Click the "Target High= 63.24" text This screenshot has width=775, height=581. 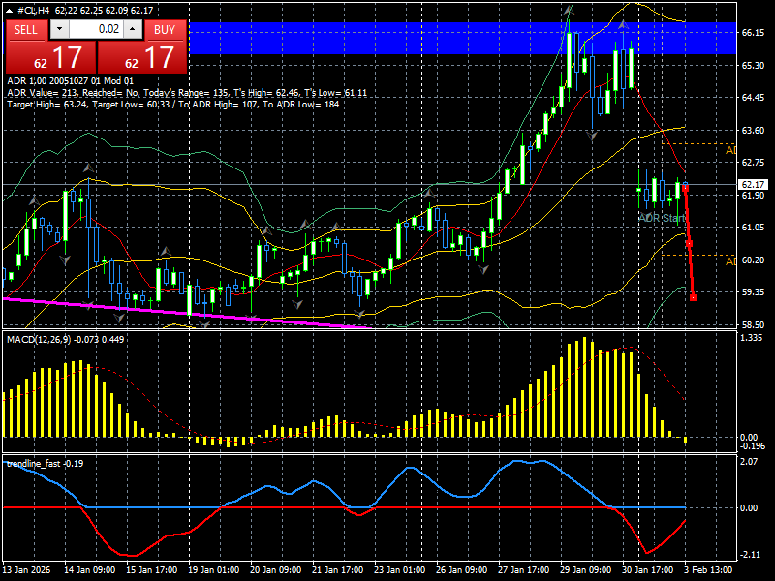pos(47,105)
